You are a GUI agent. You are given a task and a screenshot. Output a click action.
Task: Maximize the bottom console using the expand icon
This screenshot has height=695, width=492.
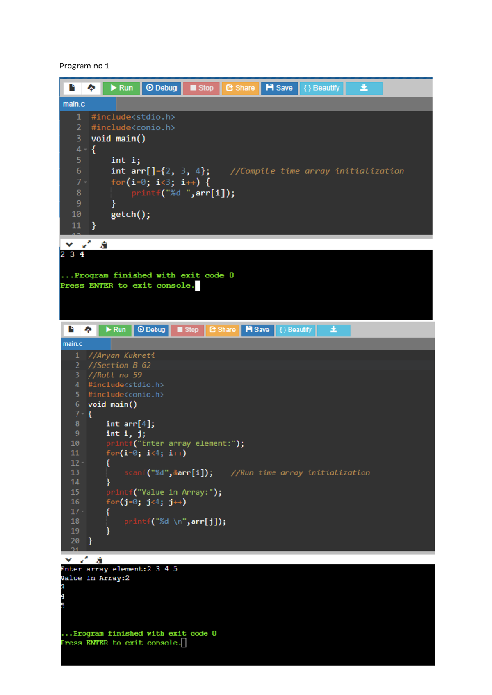click(84, 559)
